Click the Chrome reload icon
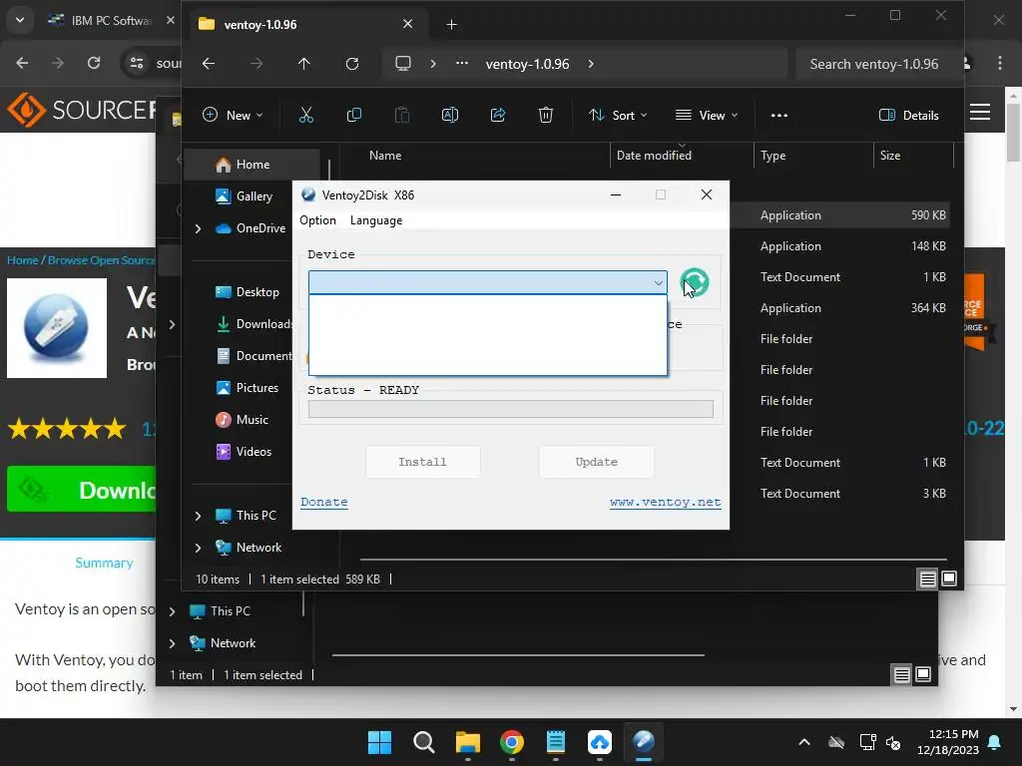Image resolution: width=1022 pixels, height=766 pixels. [94, 63]
